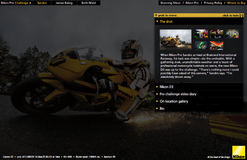
Task: Select the rider portrait thumbnail
Action: (x=217, y=34)
